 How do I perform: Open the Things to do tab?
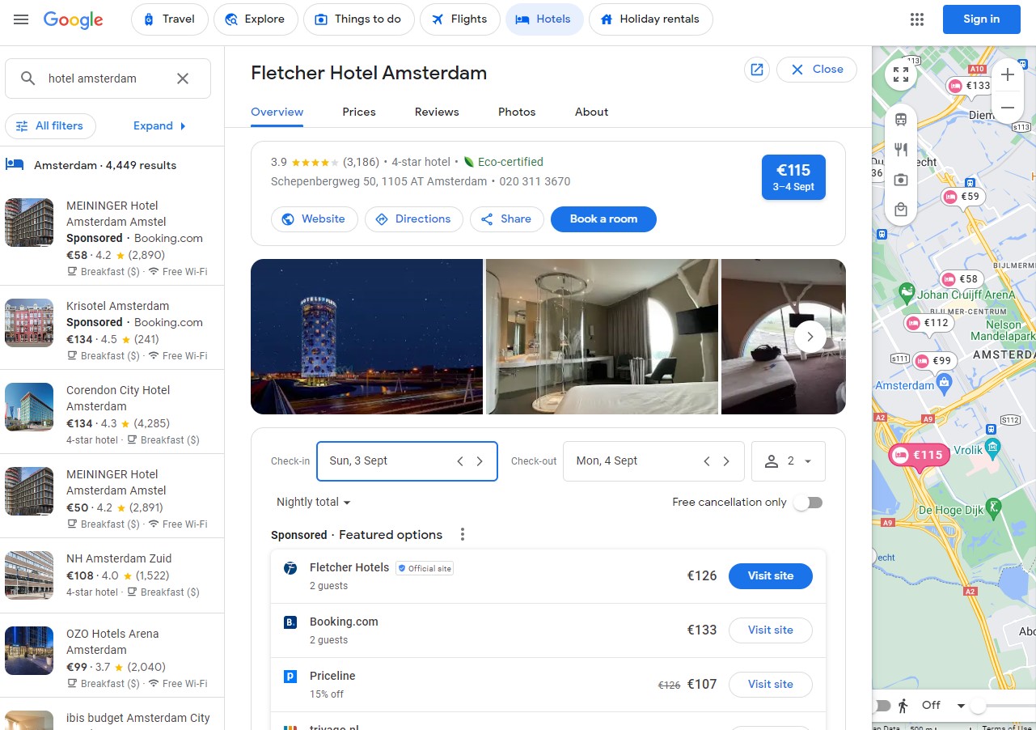pyautogui.click(x=359, y=19)
